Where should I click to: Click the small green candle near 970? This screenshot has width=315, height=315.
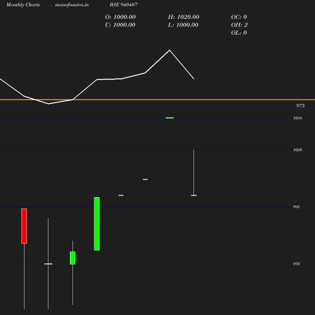(x=72, y=258)
